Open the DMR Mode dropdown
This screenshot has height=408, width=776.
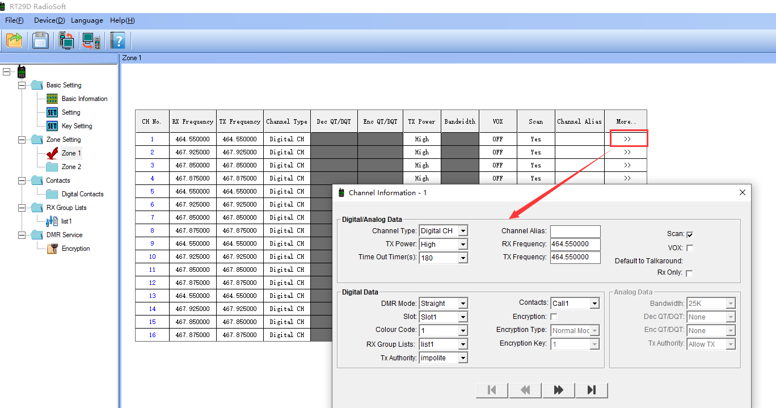pos(463,304)
